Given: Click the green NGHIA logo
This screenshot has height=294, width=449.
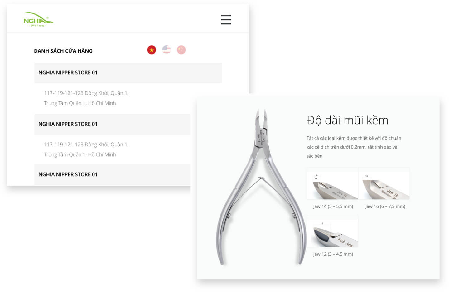Looking at the screenshot, I should [x=38, y=20].
